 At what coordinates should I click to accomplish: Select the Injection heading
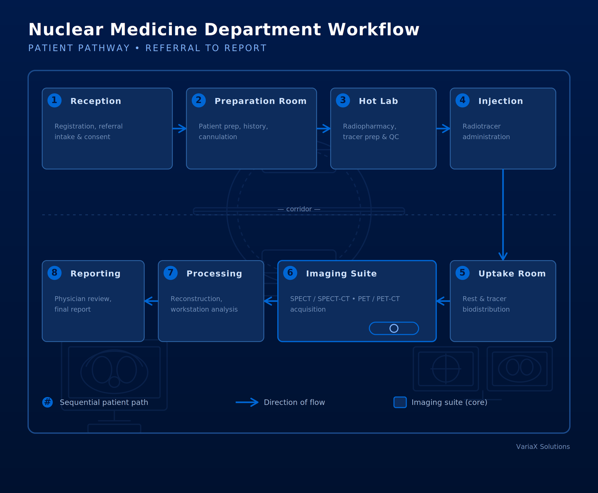(x=500, y=101)
